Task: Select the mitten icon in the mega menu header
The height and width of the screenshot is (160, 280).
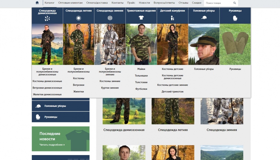Action: [x=235, y=18]
